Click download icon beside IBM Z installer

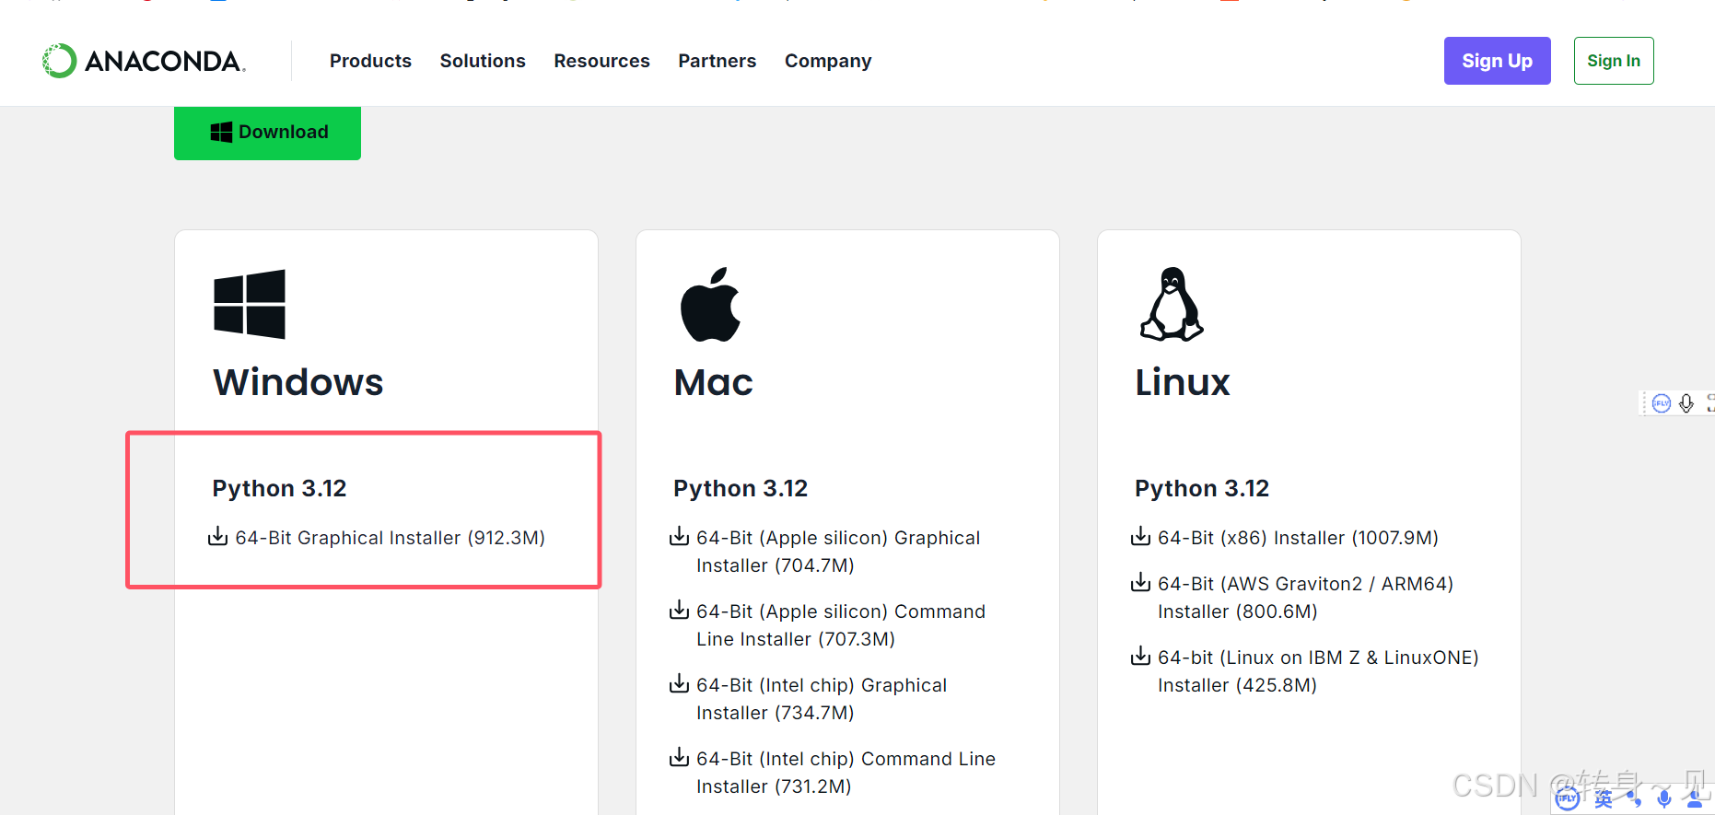(1140, 656)
